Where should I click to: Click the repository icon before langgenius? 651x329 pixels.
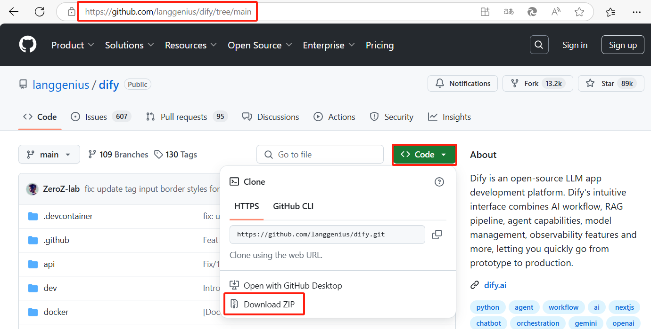[x=23, y=85]
